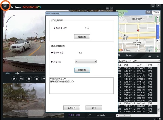
Task: Open the 저장위치 E: drive dropdown
Action: 86,62
